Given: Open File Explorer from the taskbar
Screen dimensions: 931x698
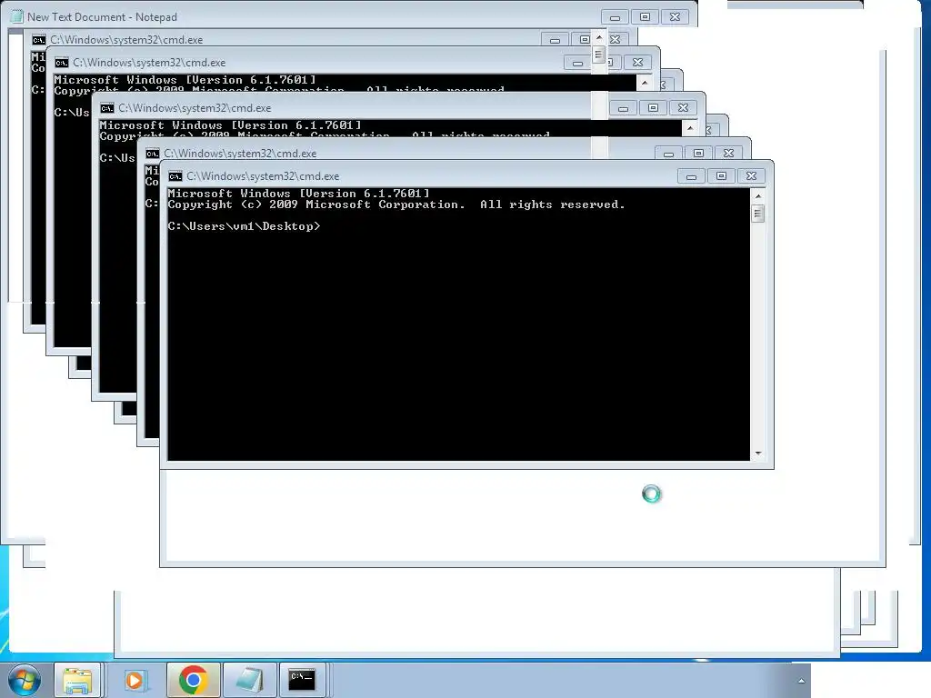Looking at the screenshot, I should point(78,680).
